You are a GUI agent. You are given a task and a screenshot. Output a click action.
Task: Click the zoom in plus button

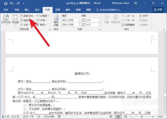153,117
